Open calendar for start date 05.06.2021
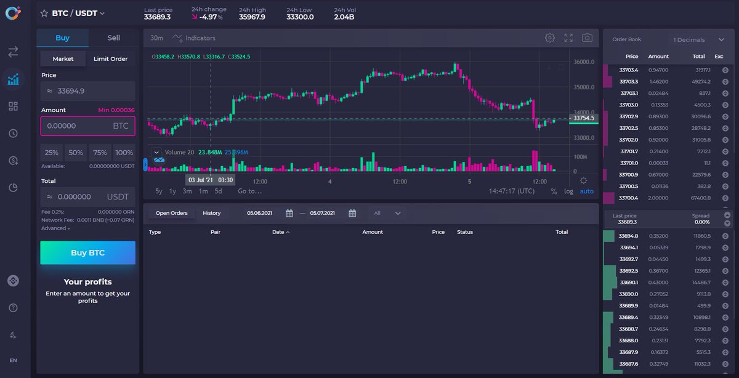739x378 pixels. [x=289, y=213]
